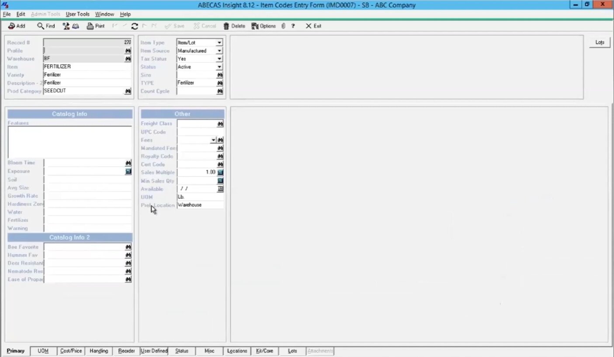
Task: Switch to the Cost/Price tab
Action: tap(71, 351)
